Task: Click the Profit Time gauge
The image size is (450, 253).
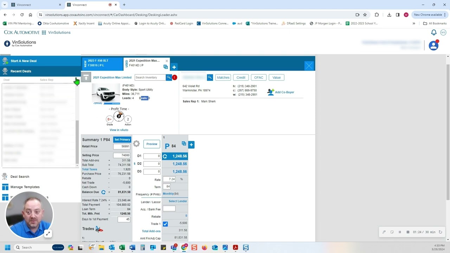Action: (x=119, y=116)
